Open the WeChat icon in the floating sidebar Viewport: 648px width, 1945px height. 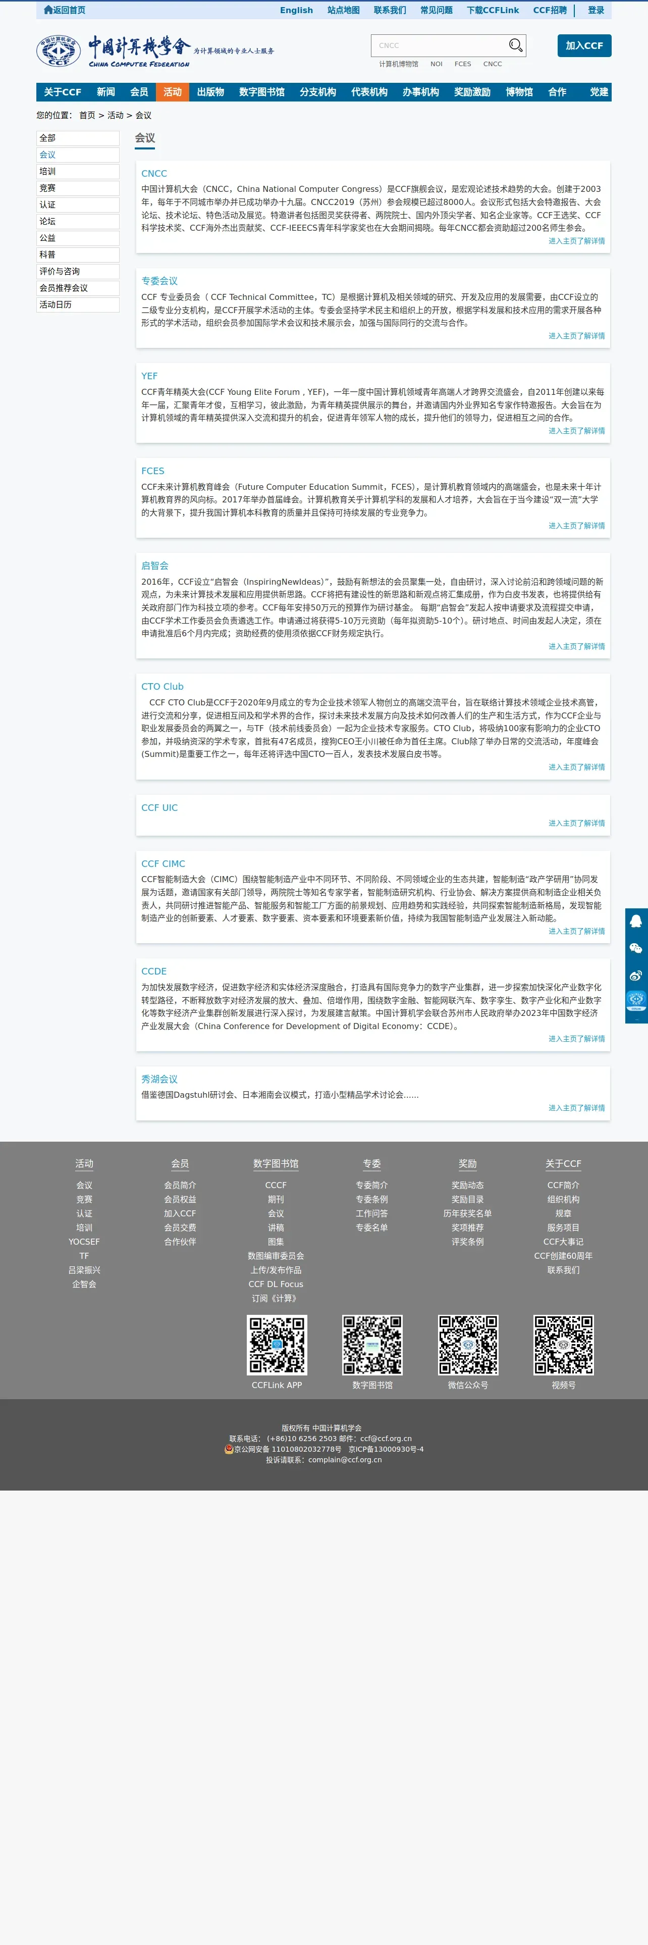(636, 948)
